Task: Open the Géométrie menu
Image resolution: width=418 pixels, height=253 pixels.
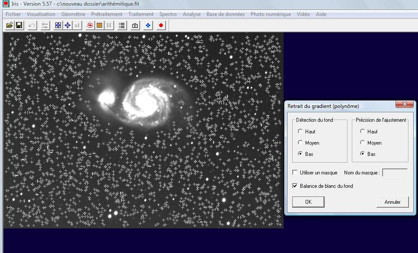Action: click(73, 14)
